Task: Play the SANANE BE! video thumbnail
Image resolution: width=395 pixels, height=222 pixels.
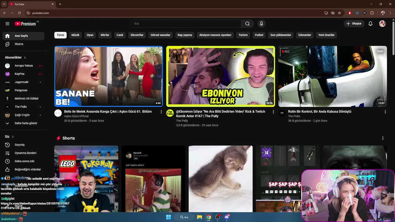Action: [109, 76]
